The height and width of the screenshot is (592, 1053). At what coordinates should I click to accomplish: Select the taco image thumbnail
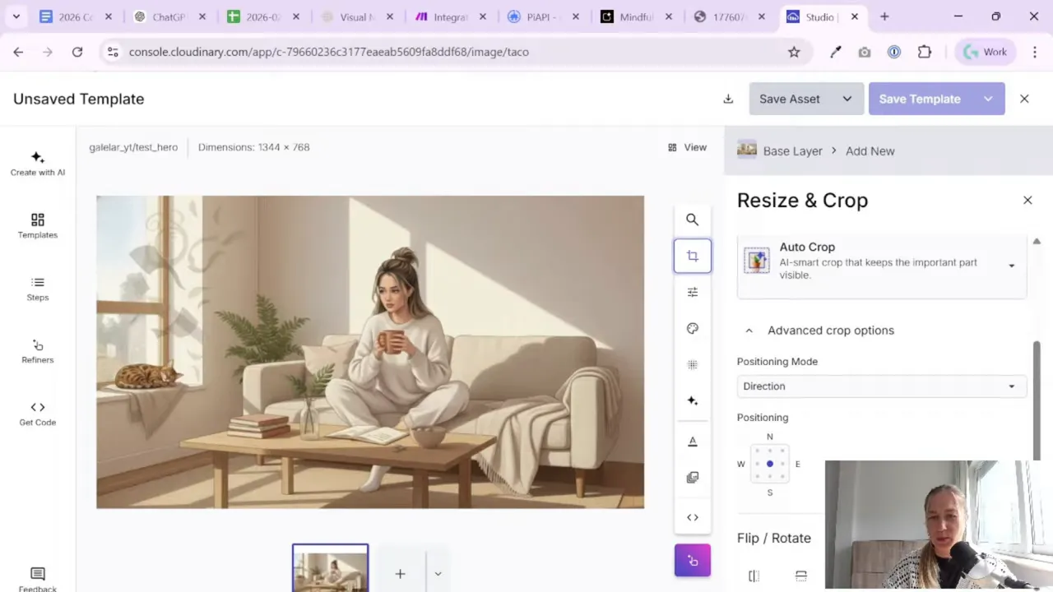click(330, 569)
